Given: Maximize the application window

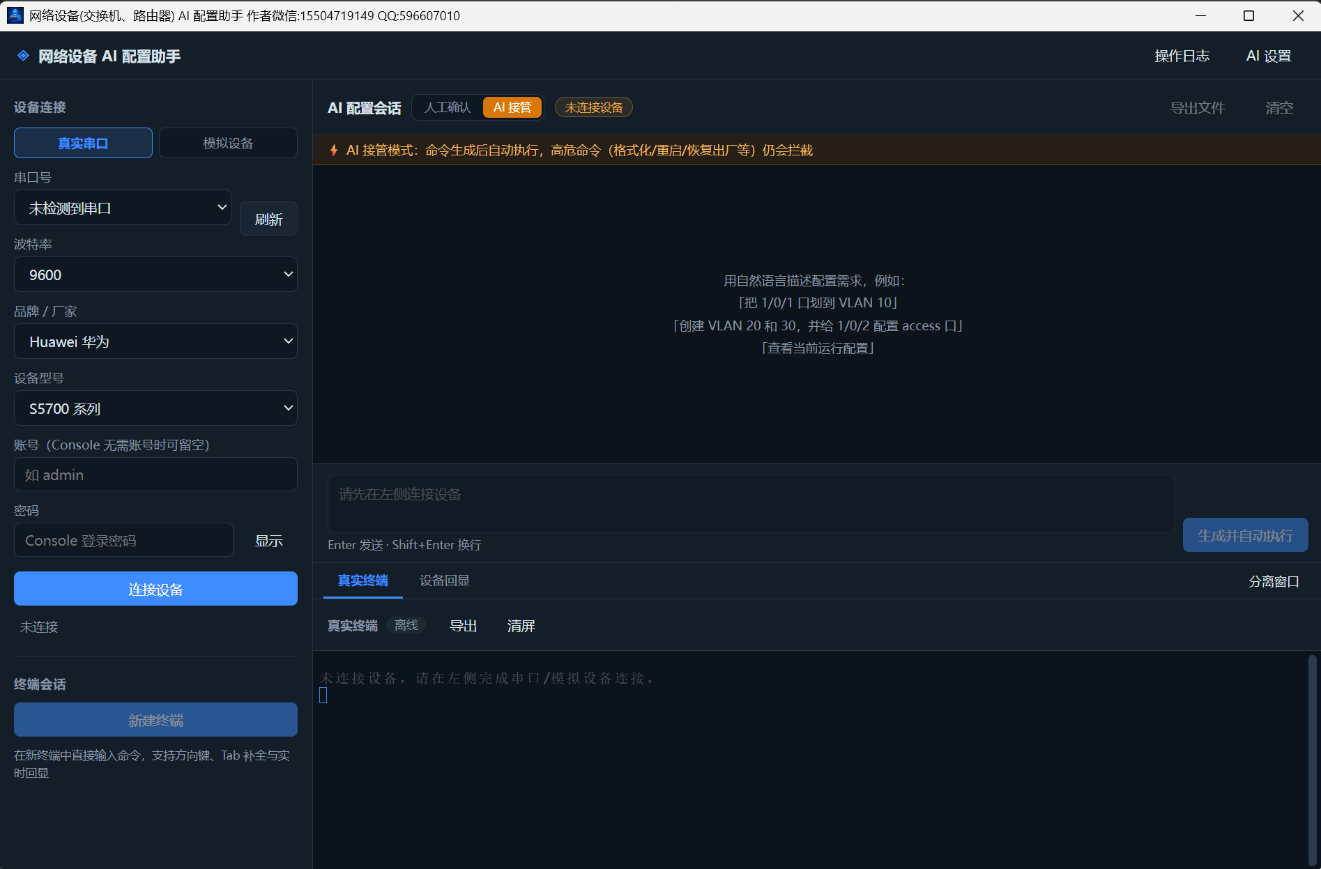Looking at the screenshot, I should (x=1249, y=15).
